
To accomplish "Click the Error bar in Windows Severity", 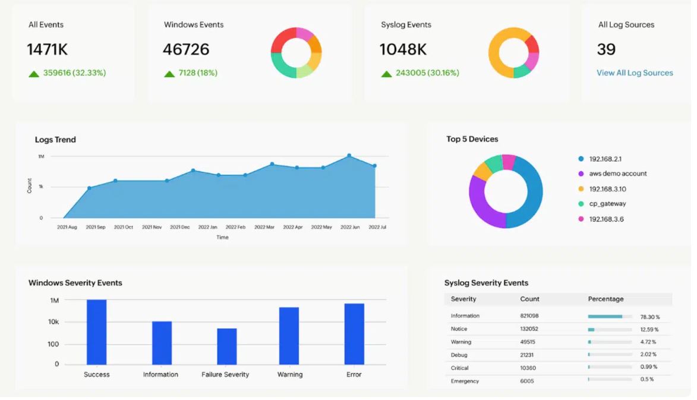I will pos(354,334).
